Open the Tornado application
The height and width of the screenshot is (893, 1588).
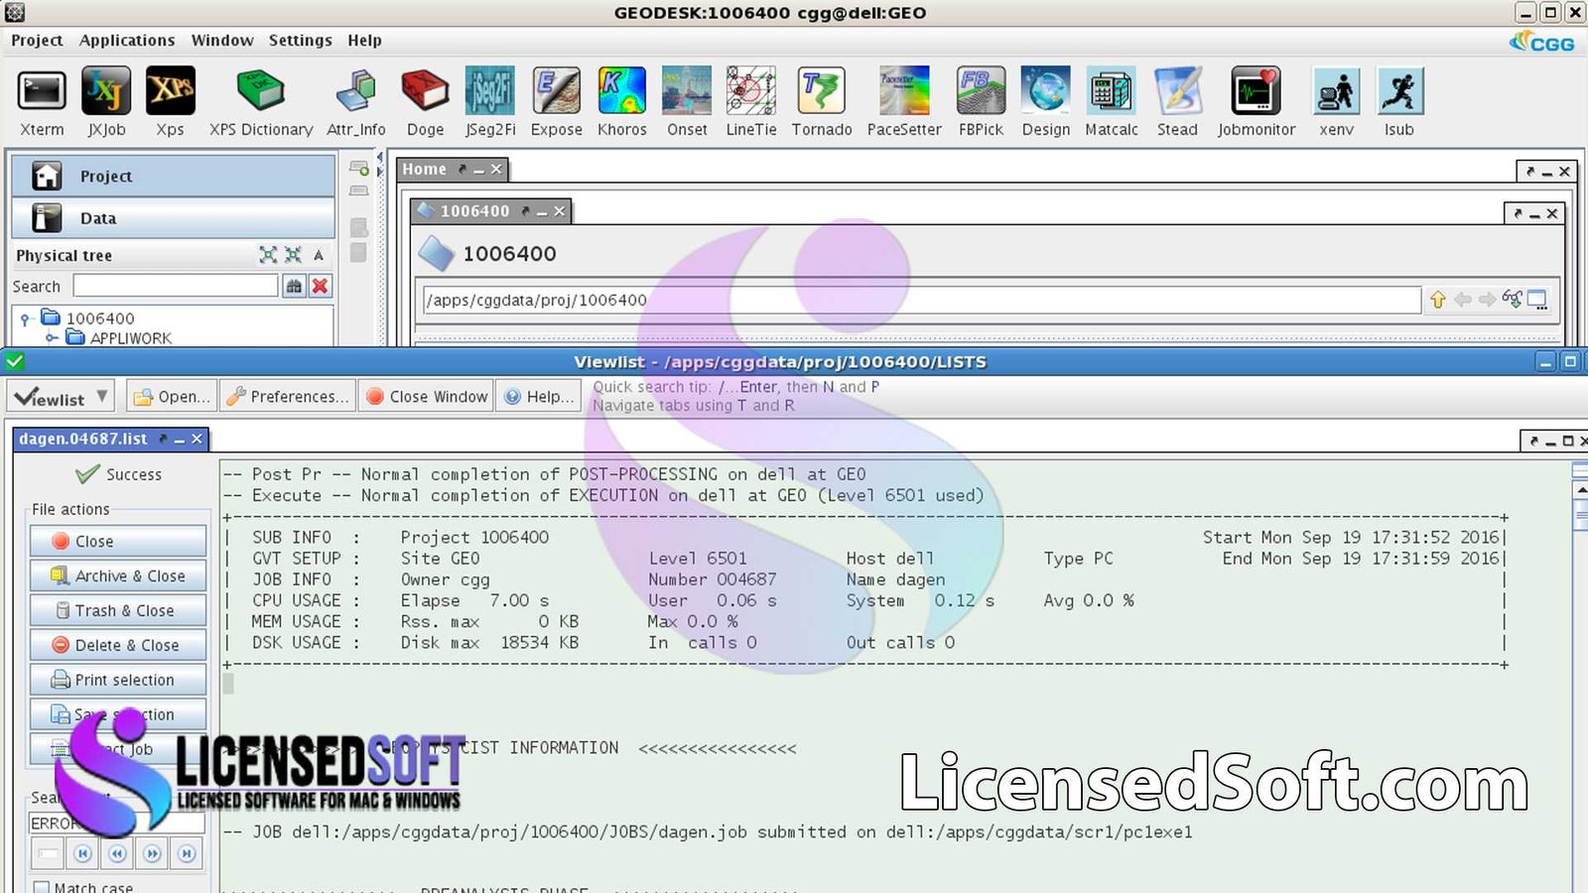[822, 101]
